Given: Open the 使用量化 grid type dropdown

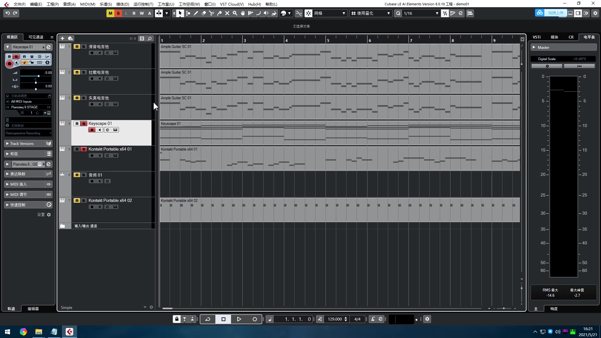Looking at the screenshot, I should pos(370,13).
